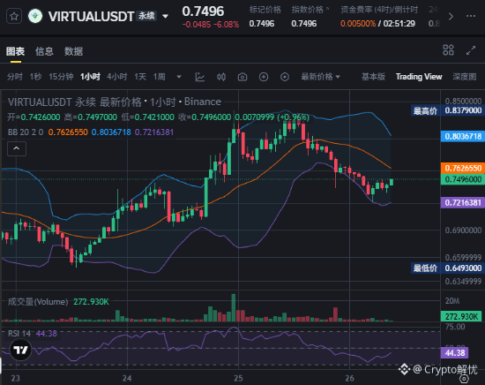Click the green 0.7496000 current price label
The image size is (485, 385).
[463, 179]
